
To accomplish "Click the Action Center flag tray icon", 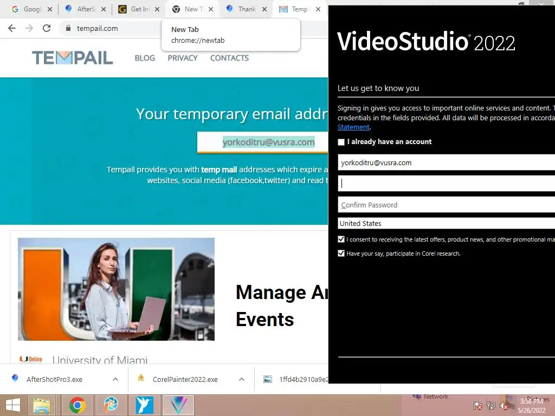I will coord(478,406).
